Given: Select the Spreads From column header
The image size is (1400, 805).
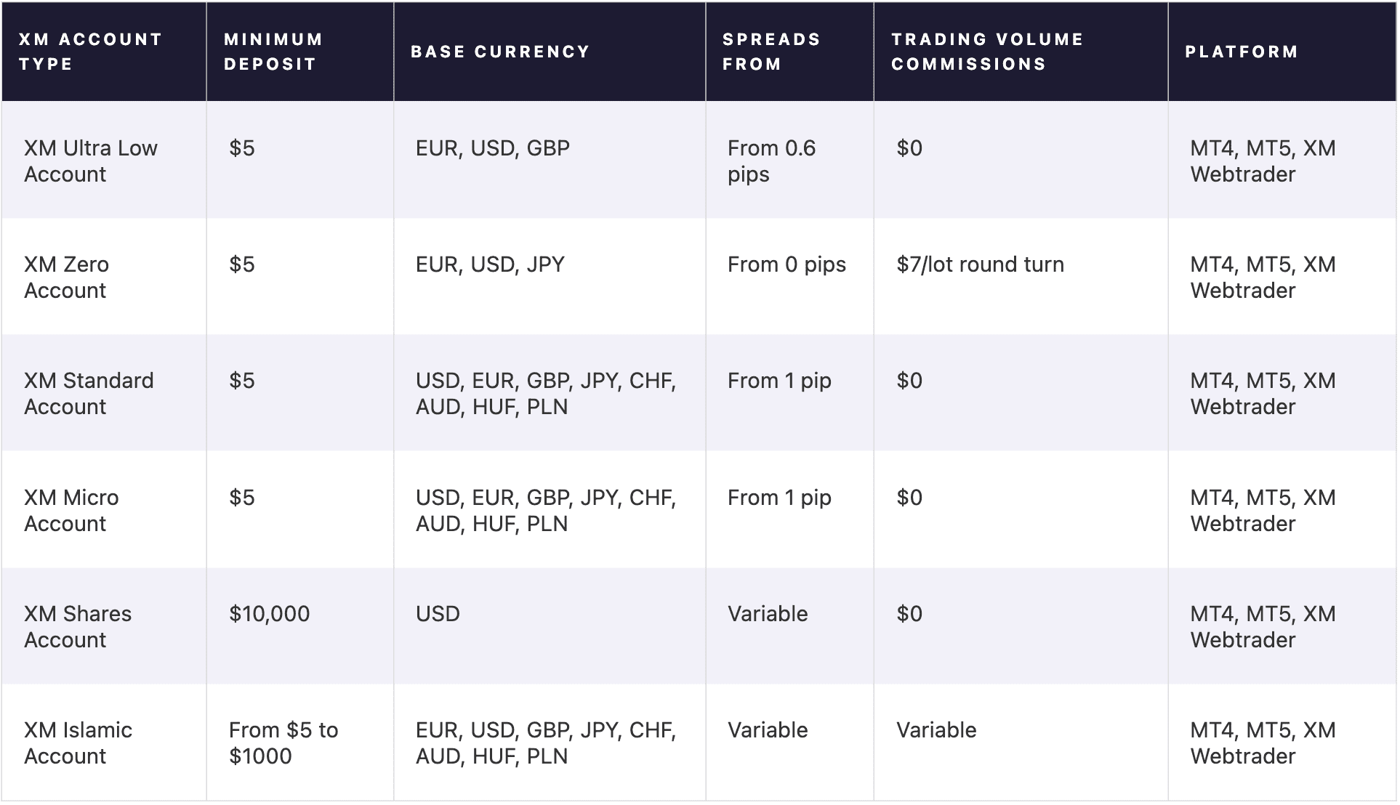Looking at the screenshot, I should (x=771, y=52).
